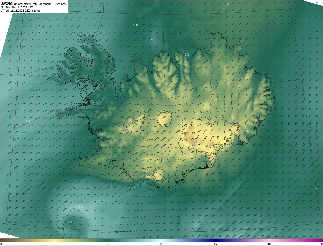The height and width of the screenshot is (246, 323).
Task: Click the 7.4 value label
Action: point(28,121)
